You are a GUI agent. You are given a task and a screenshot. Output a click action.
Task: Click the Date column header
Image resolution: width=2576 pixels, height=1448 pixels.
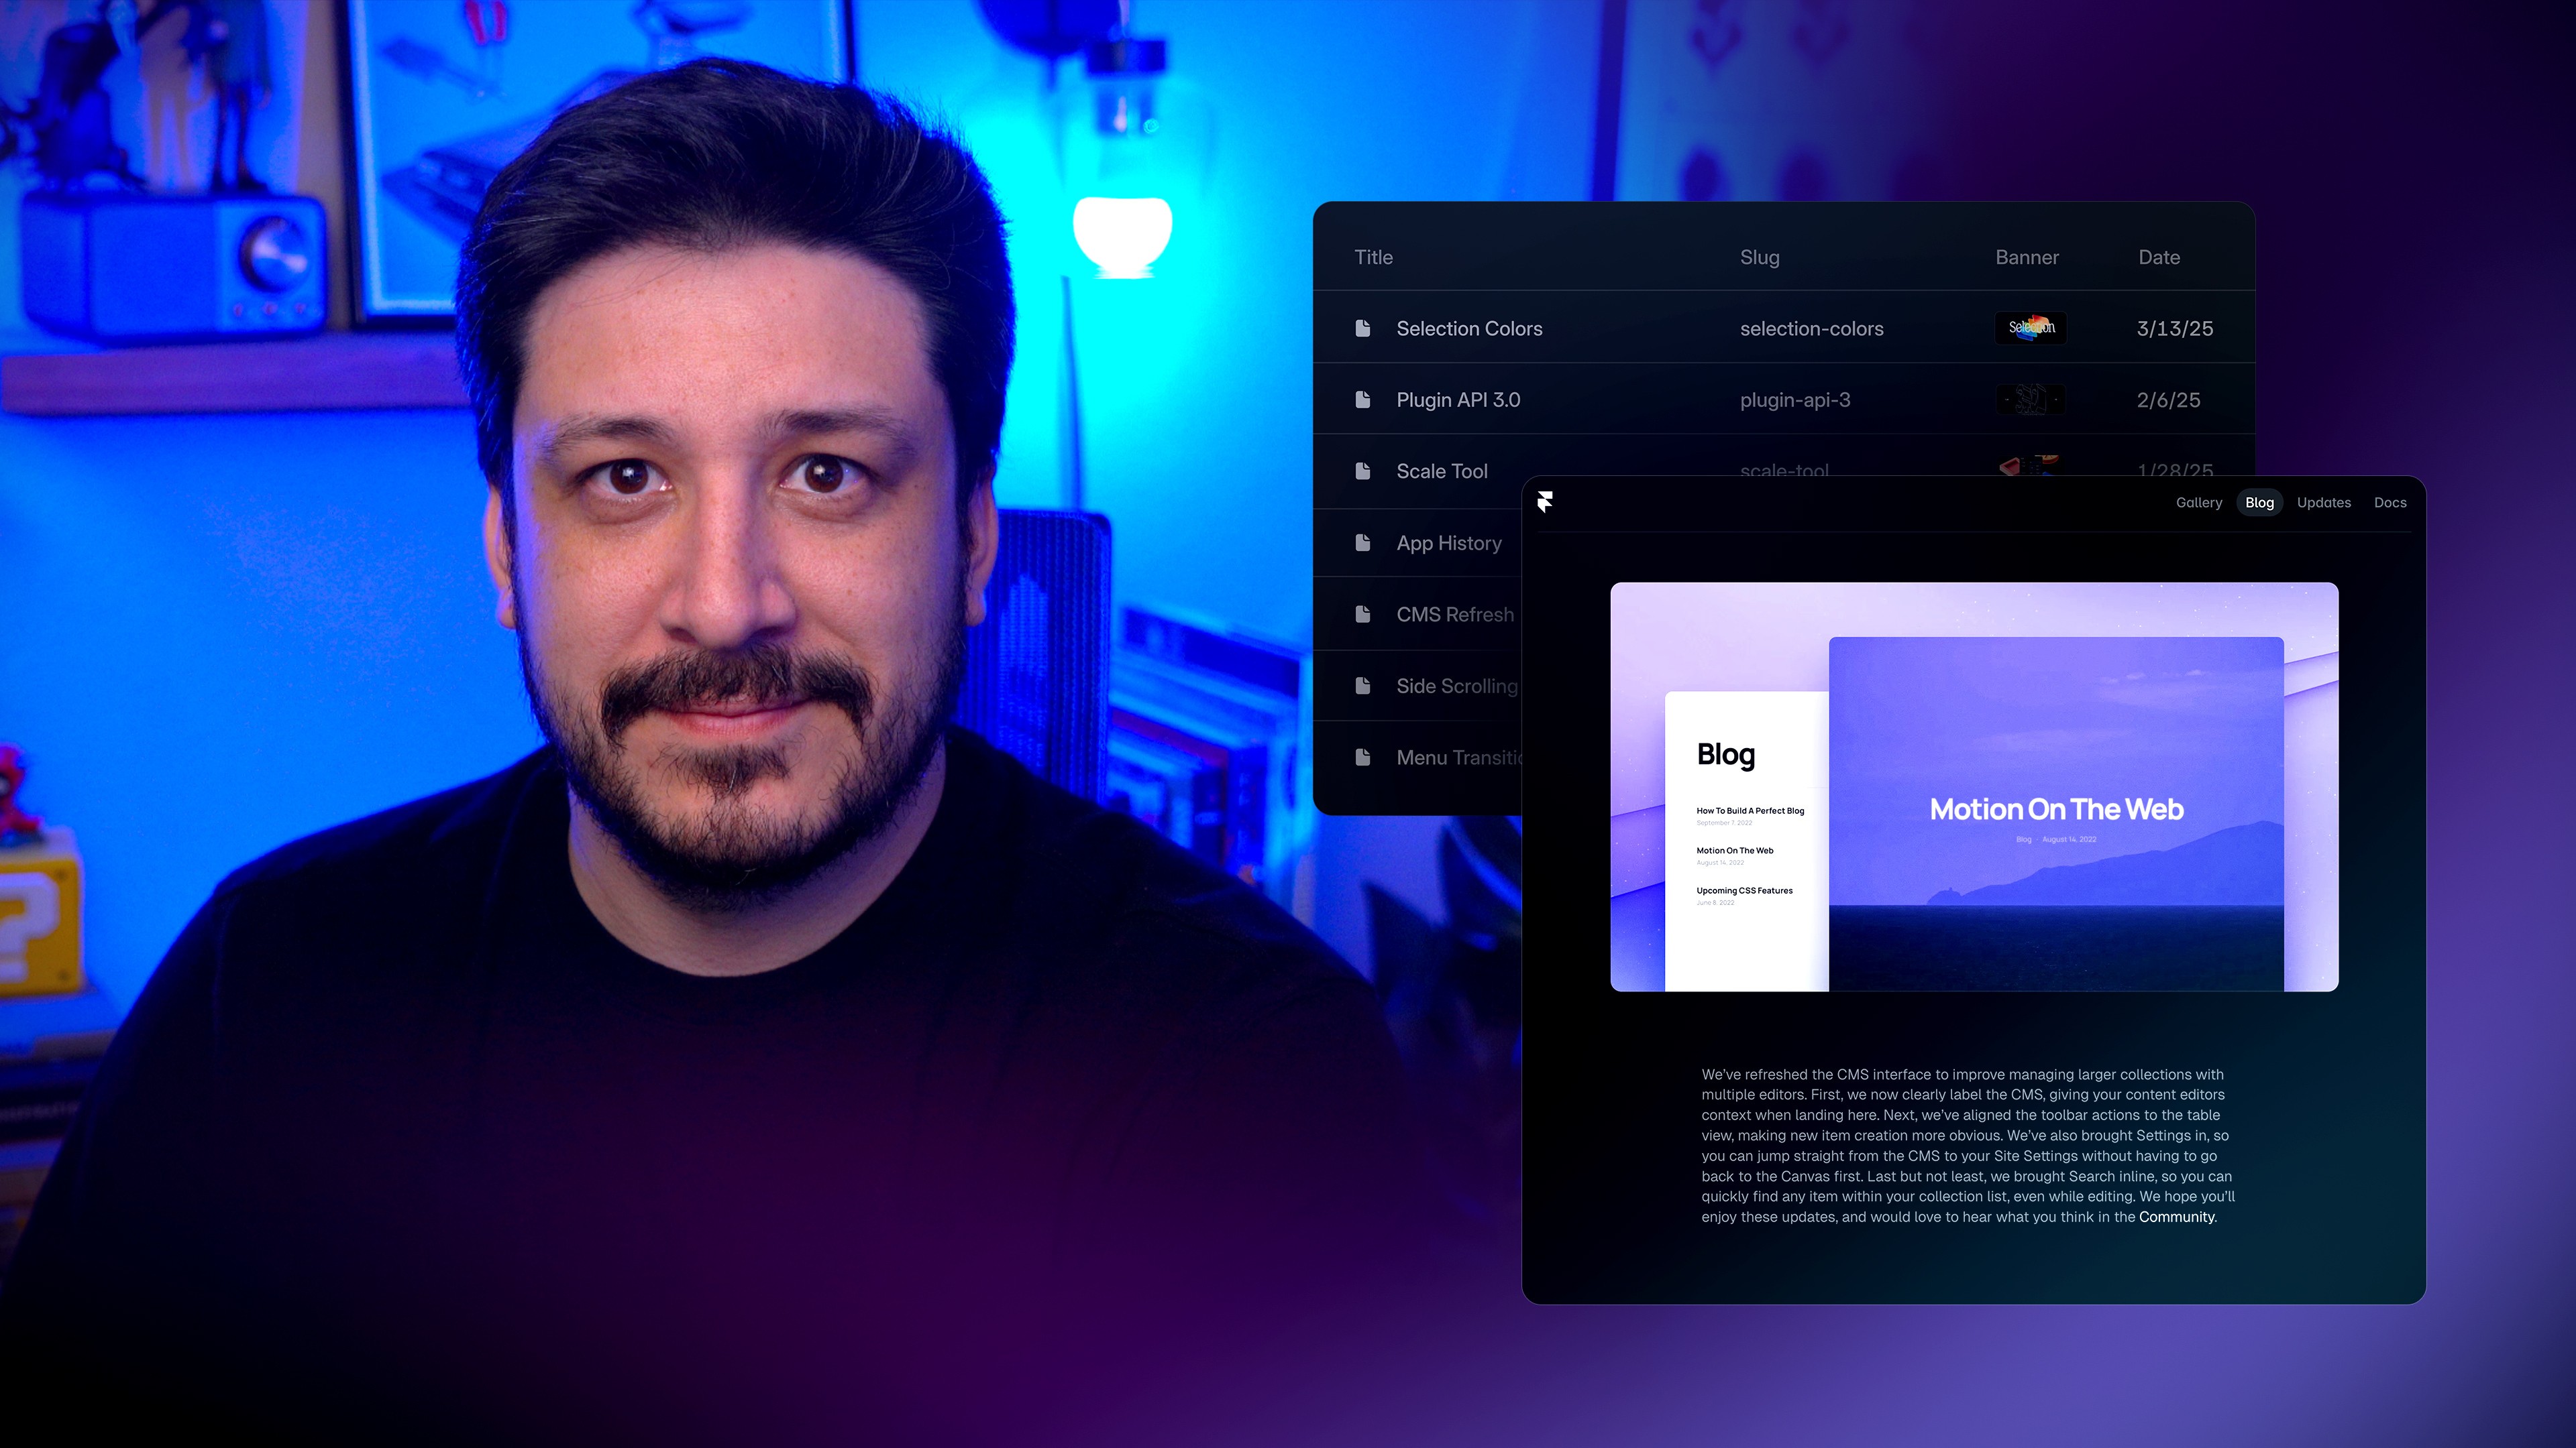point(2159,257)
